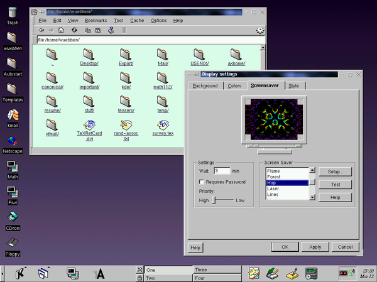Click the Wait minutes input field
The width and height of the screenshot is (377, 282).
[222, 170]
